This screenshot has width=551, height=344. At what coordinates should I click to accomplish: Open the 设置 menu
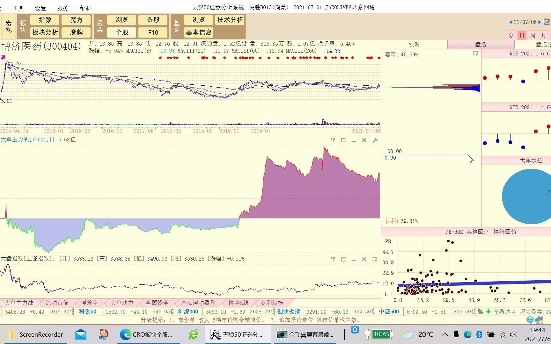(40, 8)
